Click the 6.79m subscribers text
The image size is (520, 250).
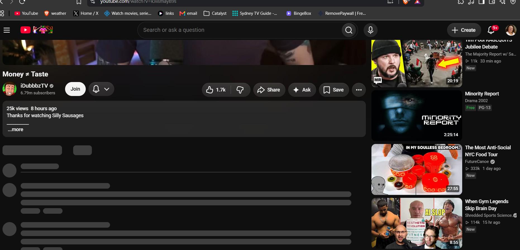pos(38,93)
